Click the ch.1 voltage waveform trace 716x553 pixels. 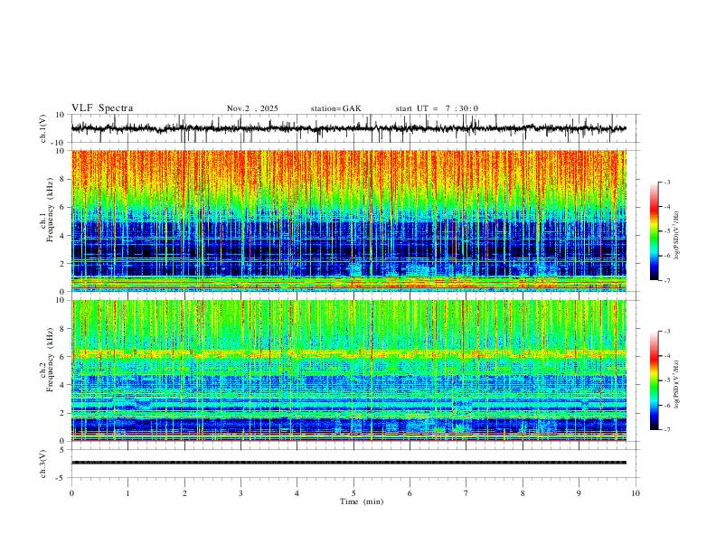point(348,128)
